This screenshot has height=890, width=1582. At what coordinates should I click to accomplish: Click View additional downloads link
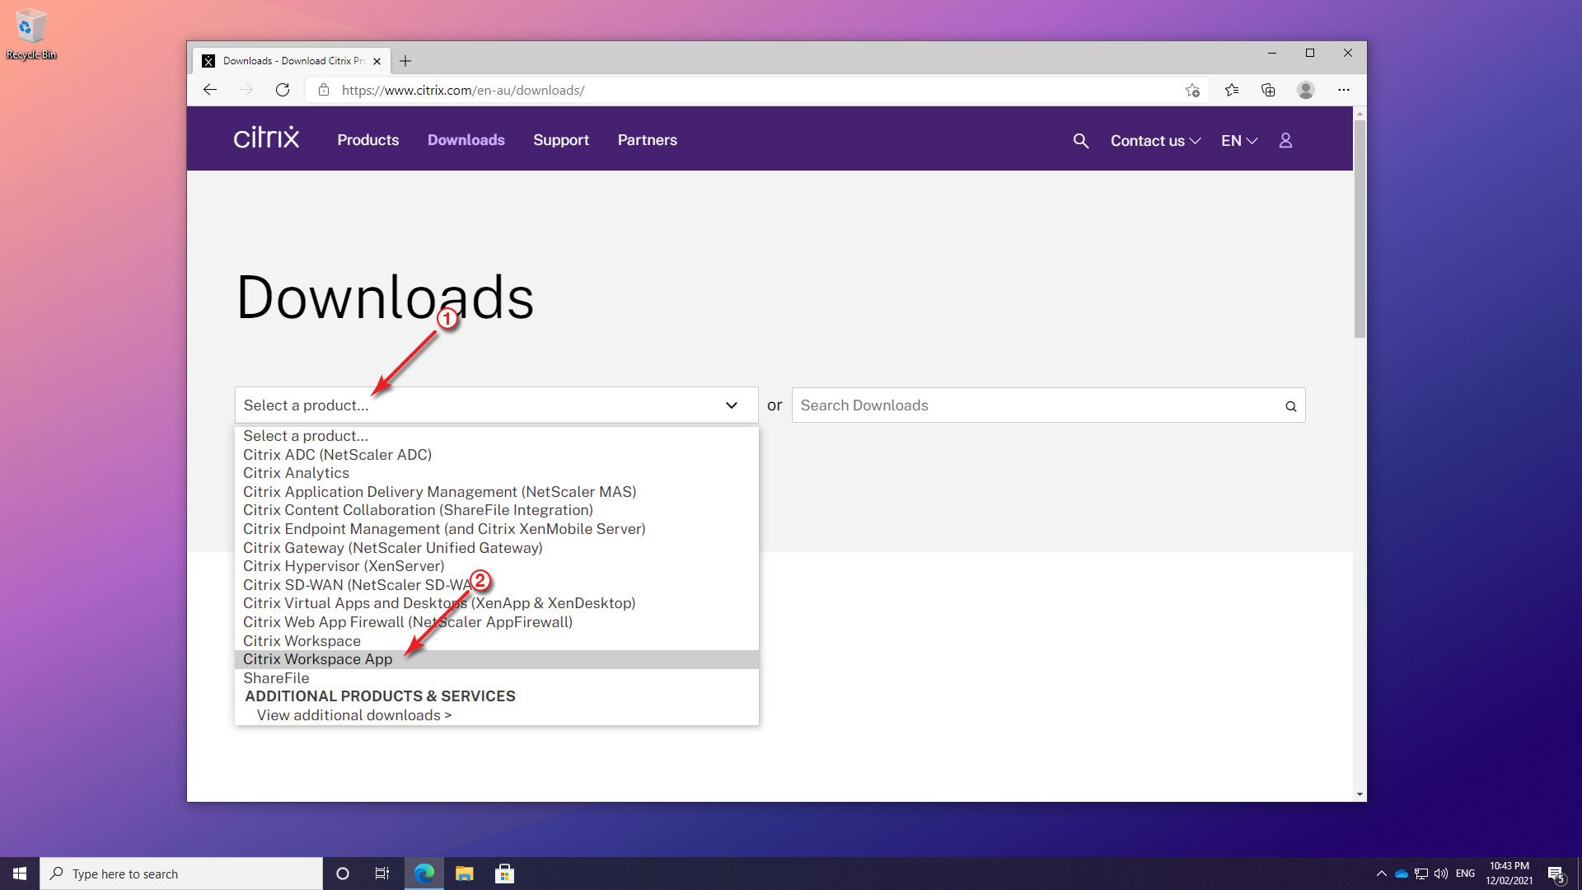point(353,715)
